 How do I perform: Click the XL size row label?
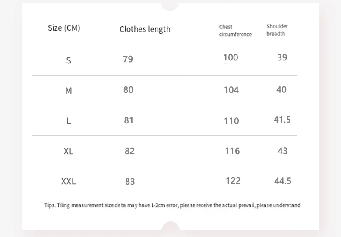point(69,152)
